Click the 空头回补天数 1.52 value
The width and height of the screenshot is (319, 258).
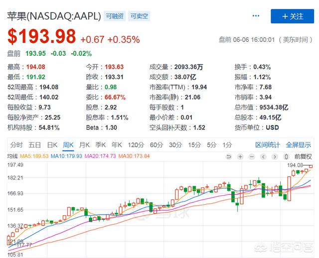pos(199,128)
